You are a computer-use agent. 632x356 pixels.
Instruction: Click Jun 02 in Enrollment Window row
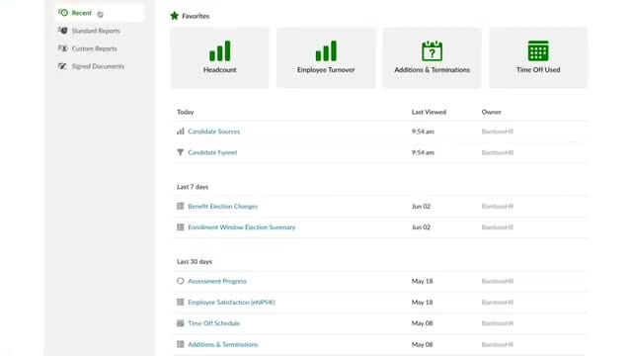[421, 227]
